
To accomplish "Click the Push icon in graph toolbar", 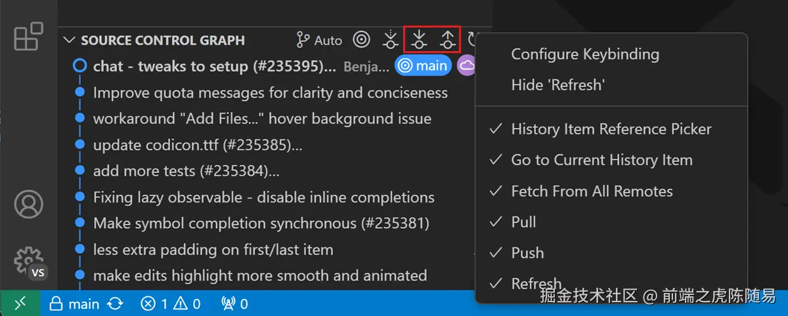I will [448, 40].
